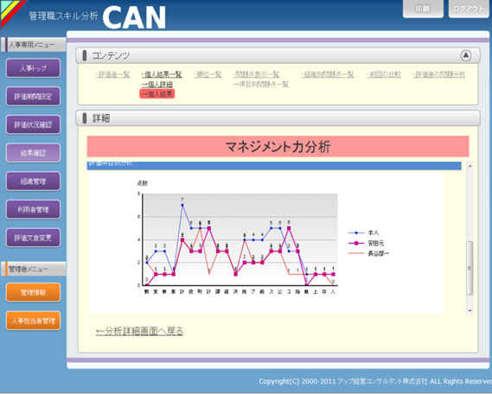Go to 利用者管理 in the sidebar
The image size is (492, 394).
click(33, 209)
